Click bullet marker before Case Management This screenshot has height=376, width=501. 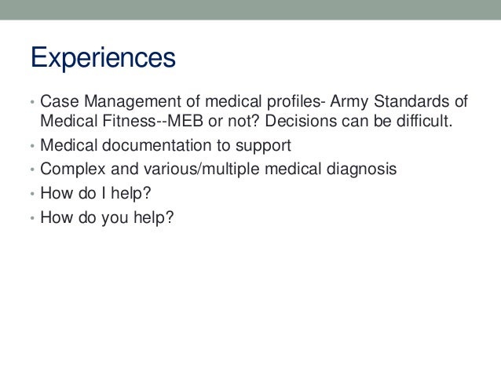[32, 102]
